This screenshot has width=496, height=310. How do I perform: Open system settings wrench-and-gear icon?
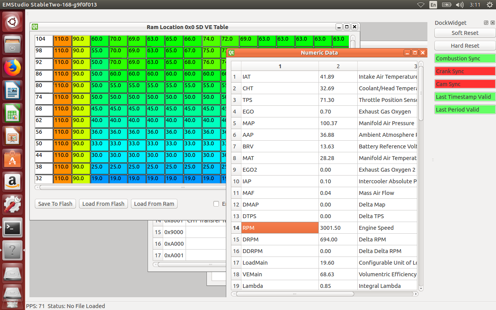tap(12, 205)
